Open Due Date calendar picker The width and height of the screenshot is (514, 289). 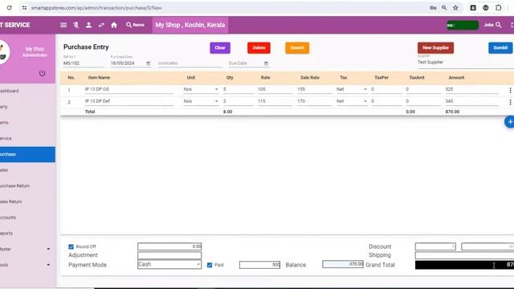(266, 63)
